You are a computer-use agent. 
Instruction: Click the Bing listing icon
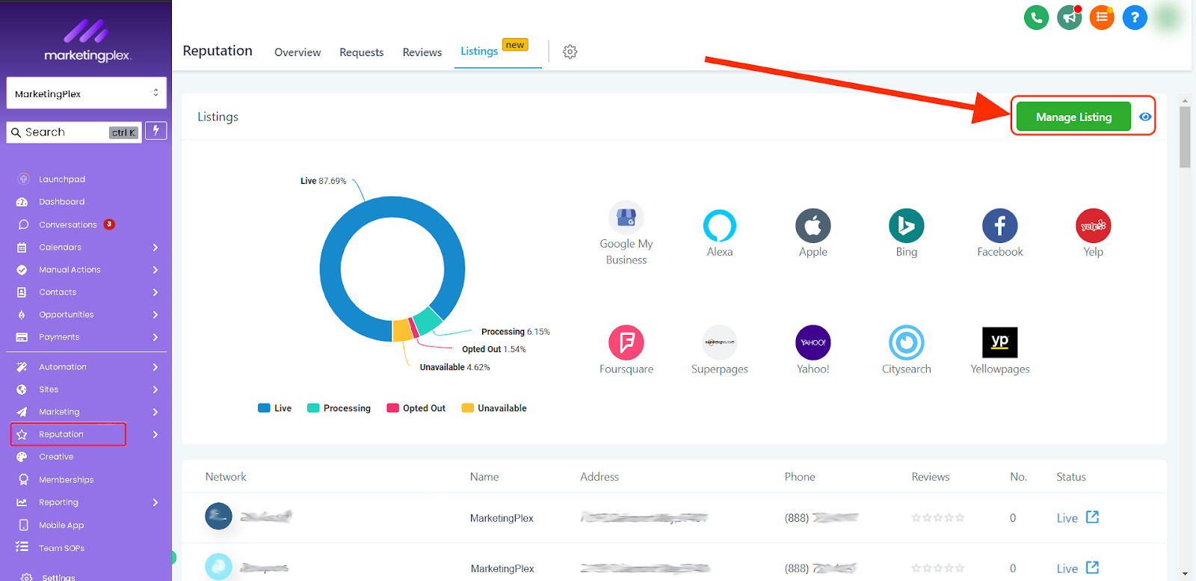point(907,226)
